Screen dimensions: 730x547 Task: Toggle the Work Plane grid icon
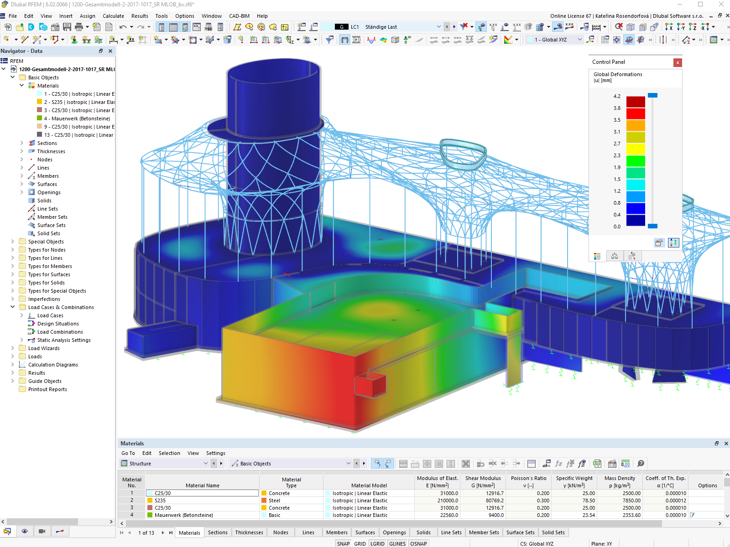[616, 40]
